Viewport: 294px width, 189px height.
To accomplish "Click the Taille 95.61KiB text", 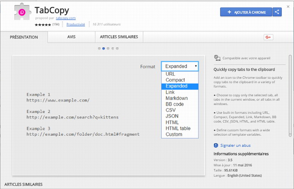I will click(226, 171).
